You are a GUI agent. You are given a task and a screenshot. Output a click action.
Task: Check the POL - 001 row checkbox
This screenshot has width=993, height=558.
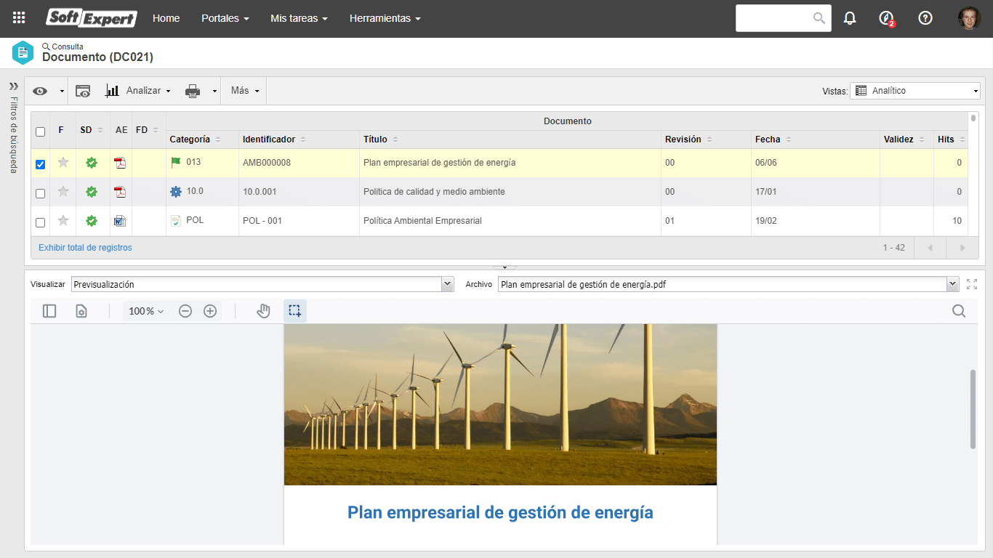[41, 222]
